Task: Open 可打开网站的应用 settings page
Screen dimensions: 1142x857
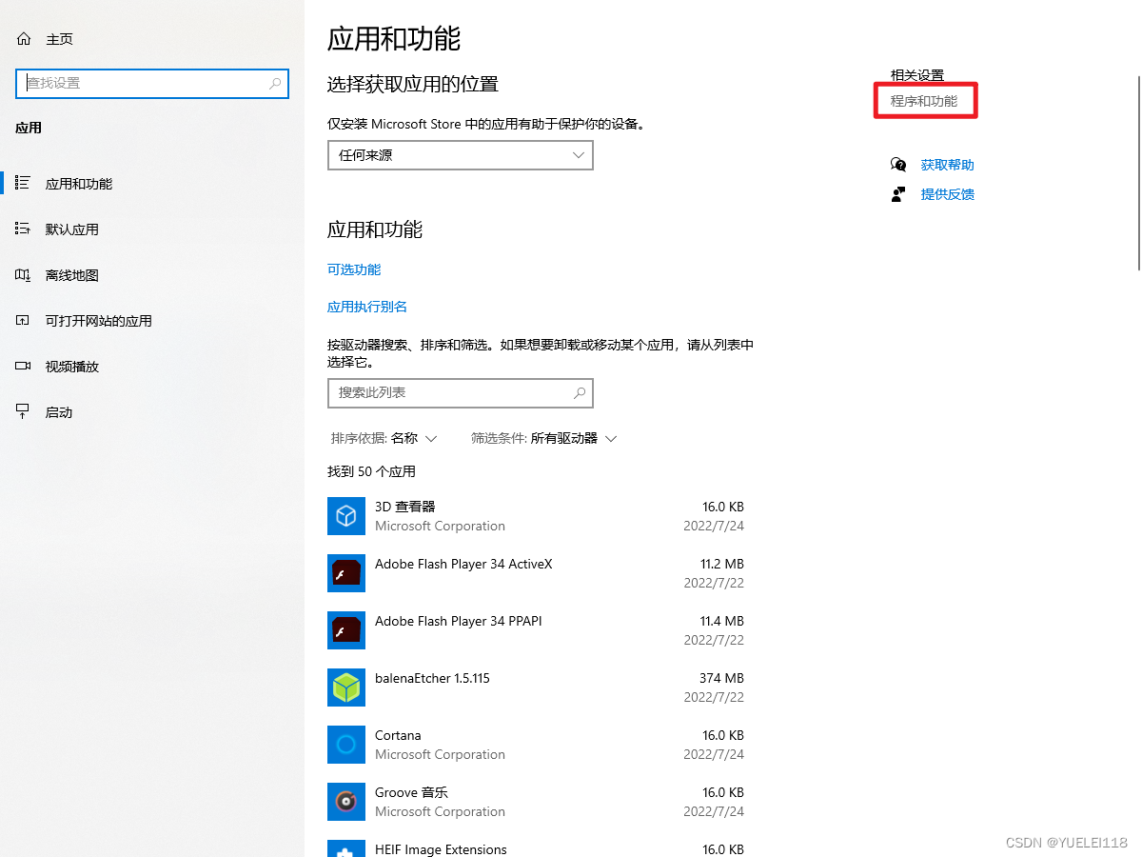Action: click(99, 321)
